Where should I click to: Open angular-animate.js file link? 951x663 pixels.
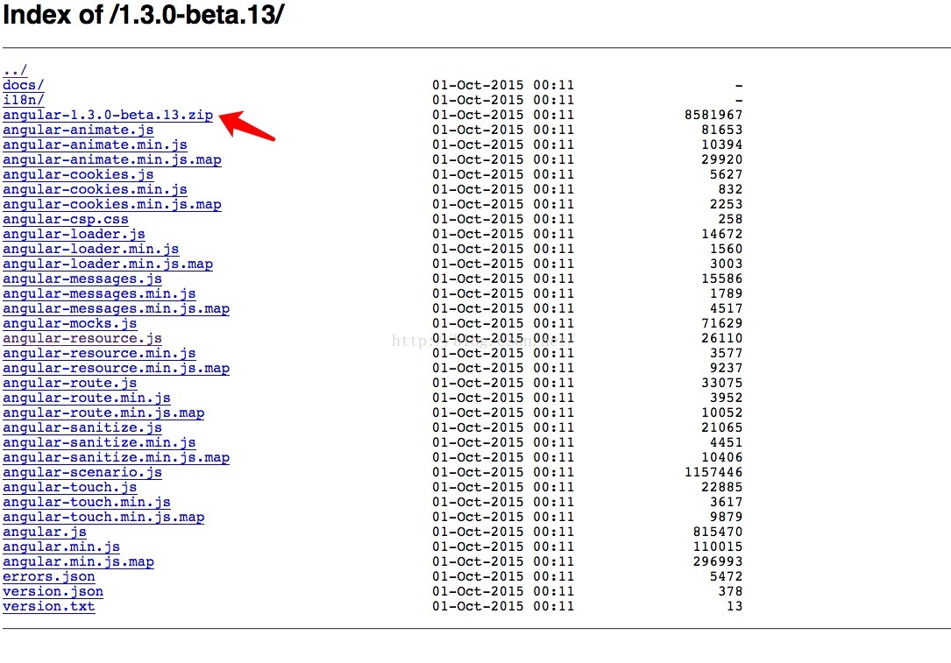(x=78, y=130)
